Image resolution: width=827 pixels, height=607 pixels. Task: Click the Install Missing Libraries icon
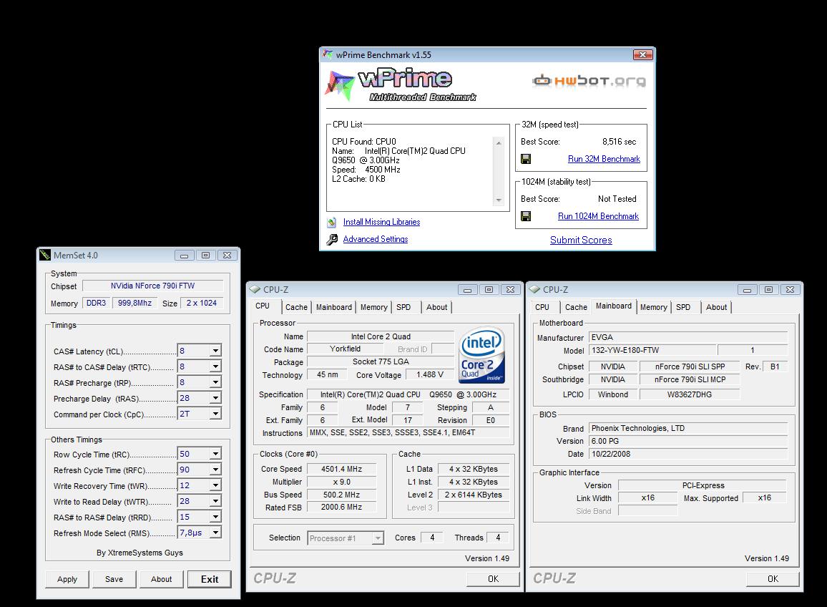coord(332,222)
